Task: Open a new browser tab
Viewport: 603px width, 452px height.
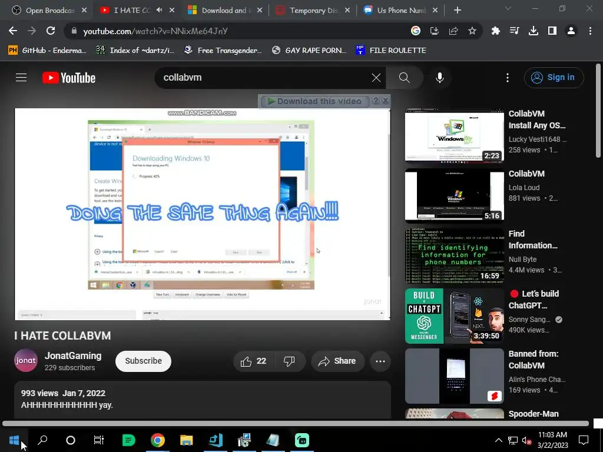Action: pos(457,11)
